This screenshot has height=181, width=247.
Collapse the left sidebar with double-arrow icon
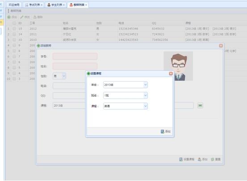(x=1, y=4)
